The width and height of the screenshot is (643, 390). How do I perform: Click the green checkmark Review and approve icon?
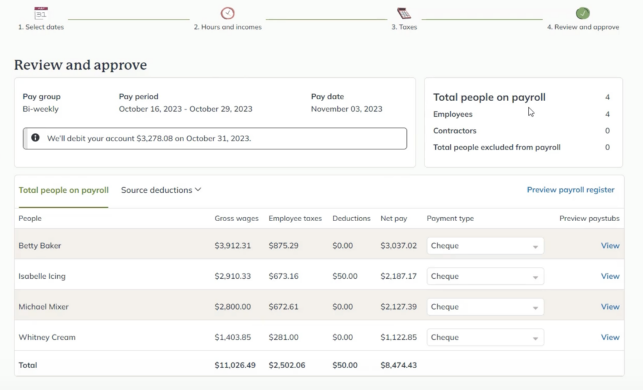[x=583, y=13]
